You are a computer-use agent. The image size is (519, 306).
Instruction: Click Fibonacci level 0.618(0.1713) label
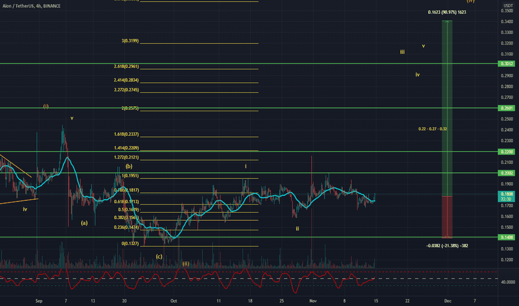click(126, 202)
